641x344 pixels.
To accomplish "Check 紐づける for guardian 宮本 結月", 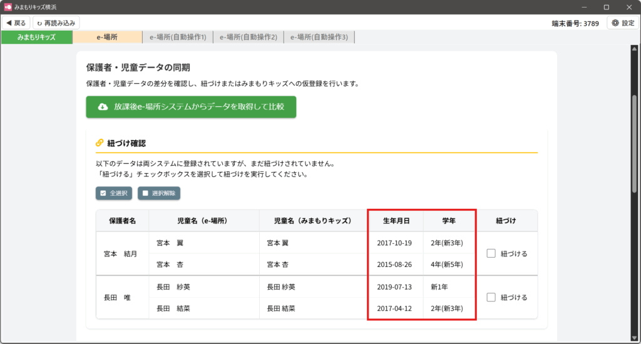I will tap(491, 253).
